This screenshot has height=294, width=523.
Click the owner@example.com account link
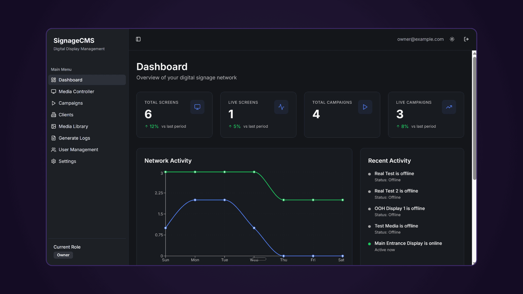click(420, 39)
